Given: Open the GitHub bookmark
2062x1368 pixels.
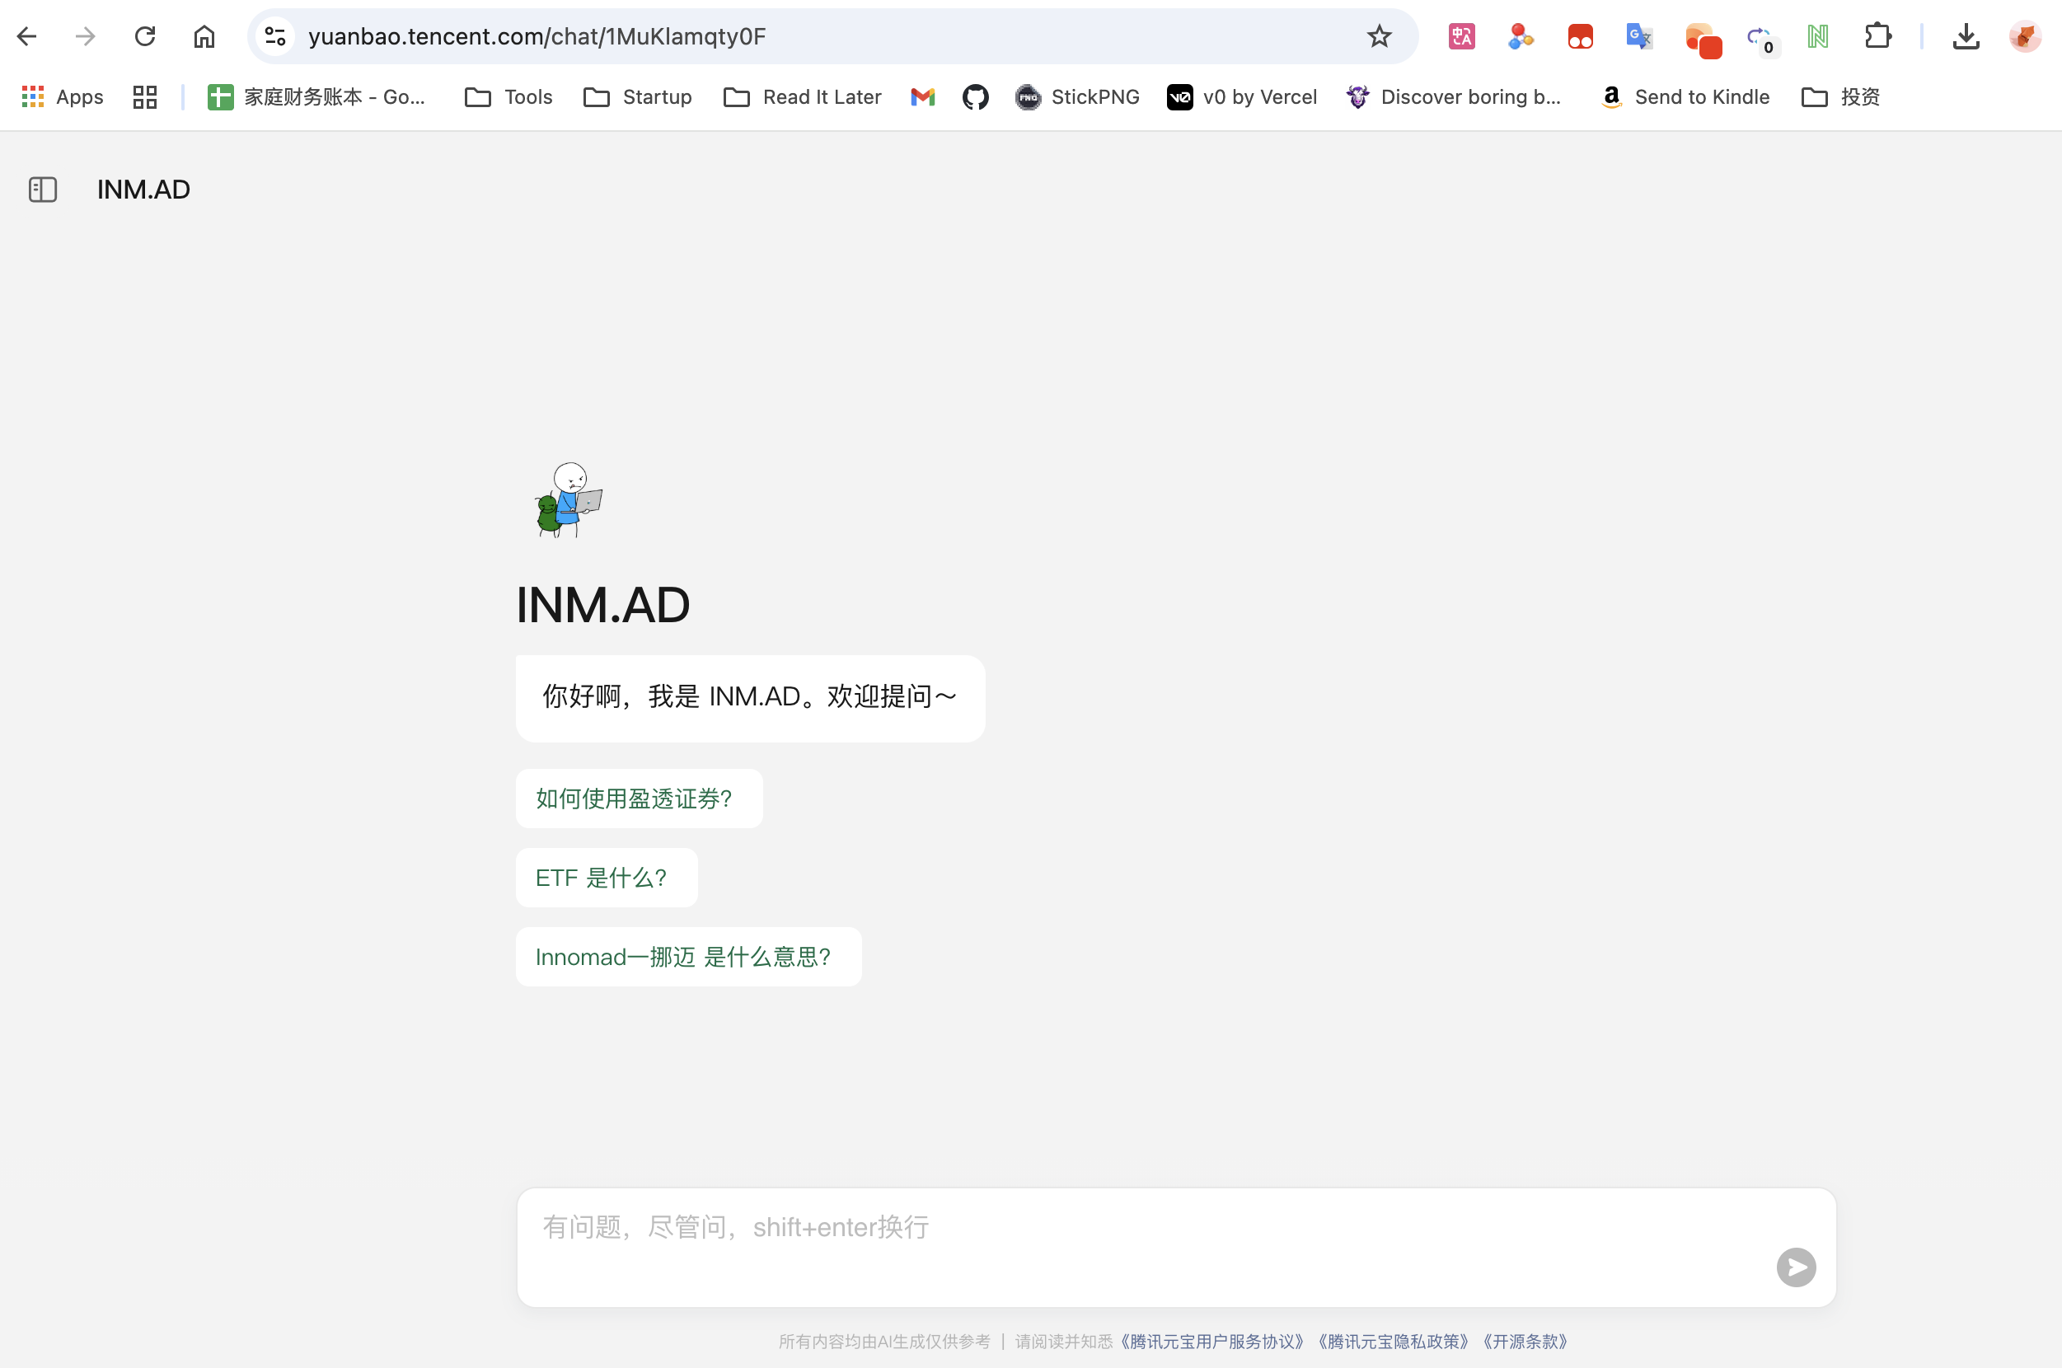Looking at the screenshot, I should 975,97.
